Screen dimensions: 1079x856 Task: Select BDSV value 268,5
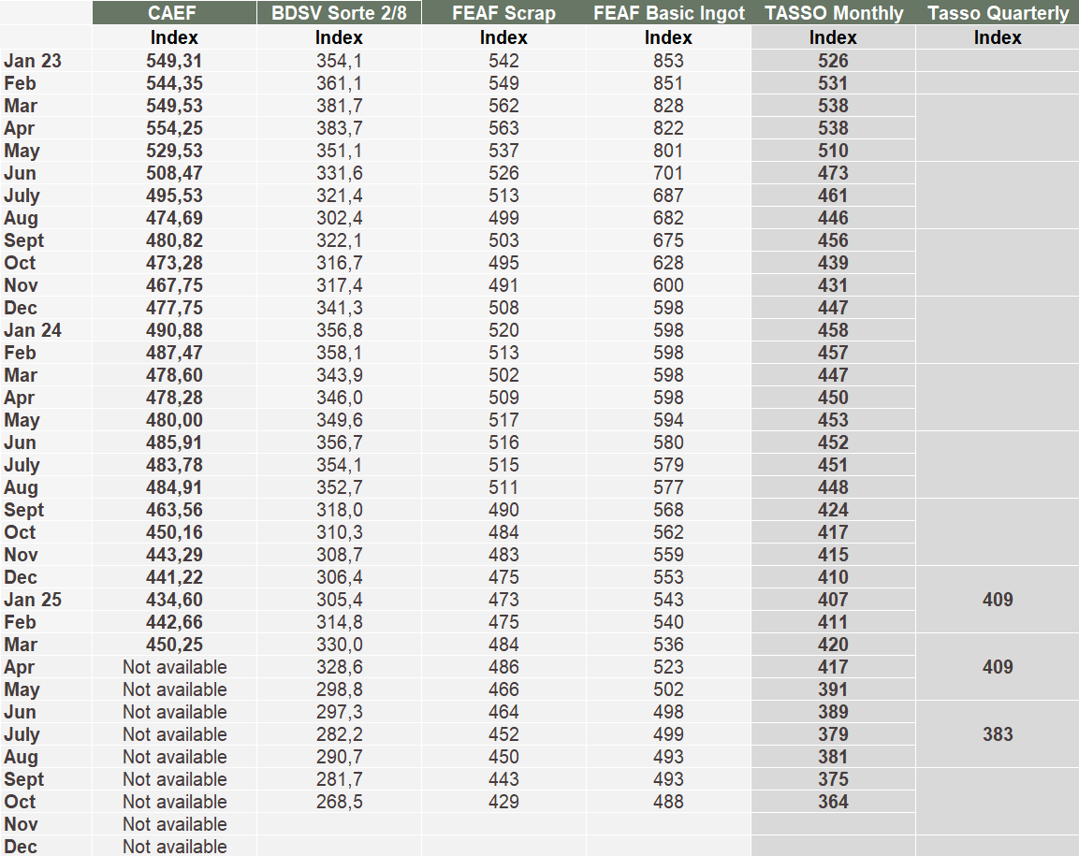(x=339, y=802)
